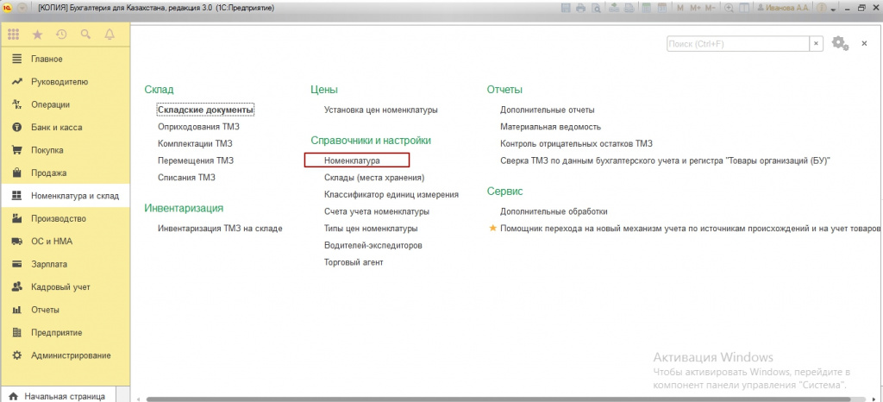Open Помощник перехода на новый механизм учета link

(690, 229)
